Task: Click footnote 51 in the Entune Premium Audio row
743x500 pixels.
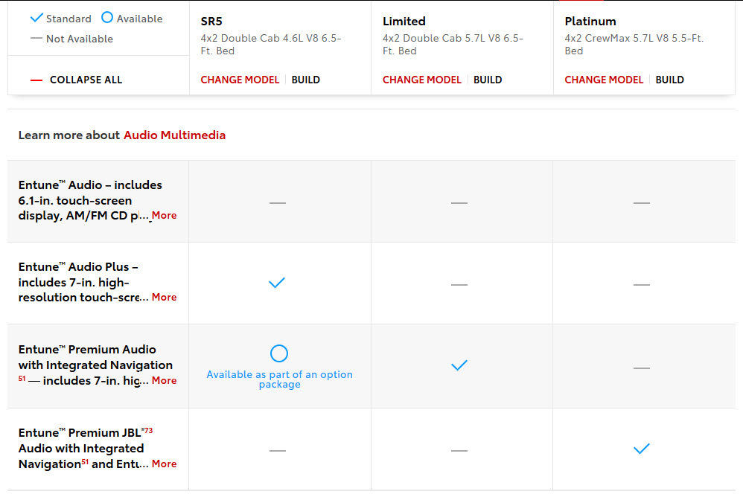Action: point(22,378)
